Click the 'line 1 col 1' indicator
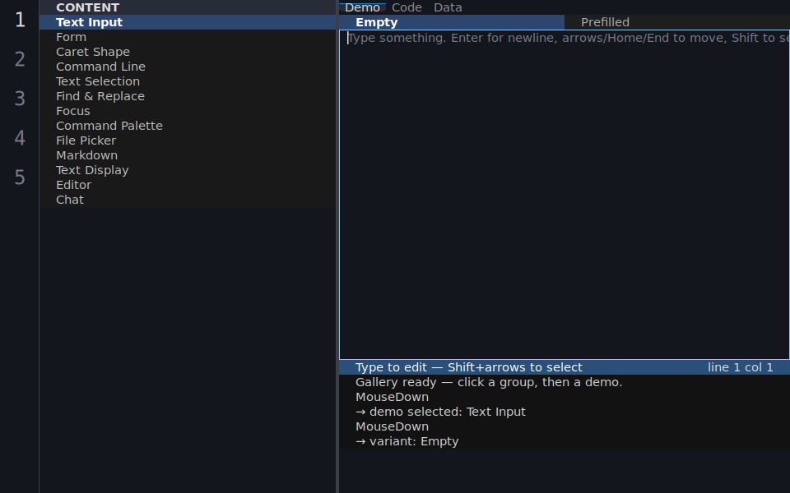The image size is (790, 493). click(x=740, y=367)
